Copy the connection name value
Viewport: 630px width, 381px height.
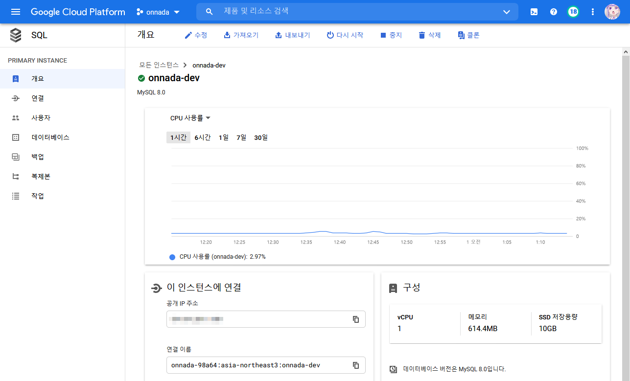tap(356, 365)
